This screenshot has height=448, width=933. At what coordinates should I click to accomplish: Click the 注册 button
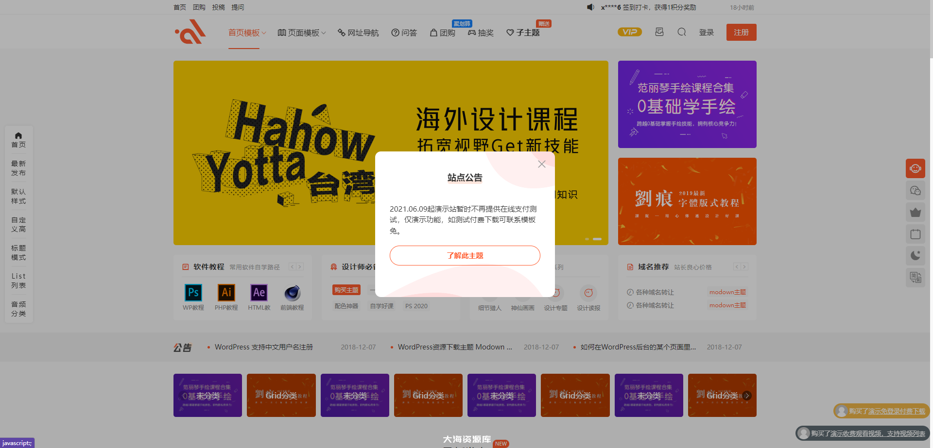[x=741, y=32]
